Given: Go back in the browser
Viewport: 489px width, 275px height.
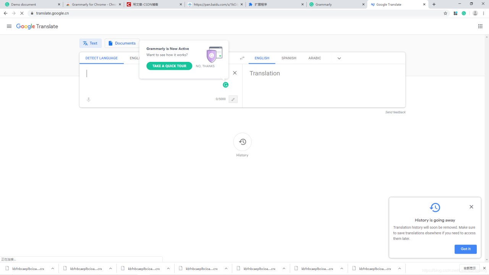Looking at the screenshot, I should tap(5, 13).
